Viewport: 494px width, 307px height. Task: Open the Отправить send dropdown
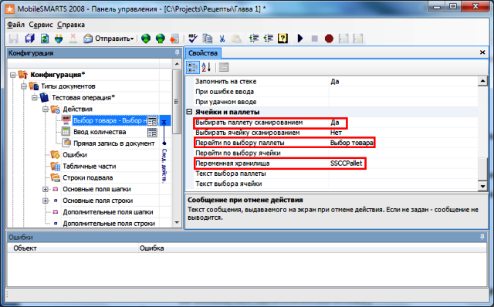[108, 39]
